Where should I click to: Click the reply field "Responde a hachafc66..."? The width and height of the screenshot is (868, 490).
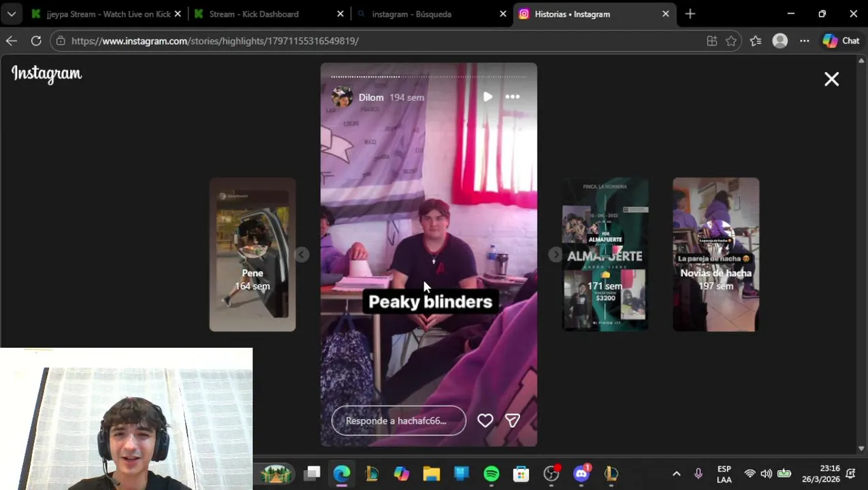pos(398,421)
